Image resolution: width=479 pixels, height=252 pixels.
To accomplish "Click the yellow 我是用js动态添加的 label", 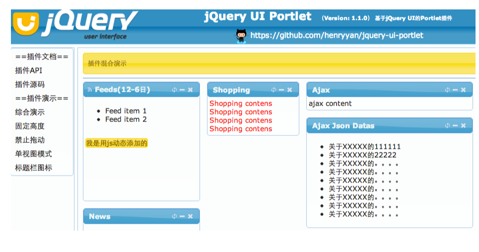I will tap(117, 143).
